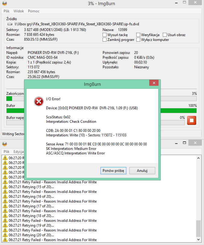Click the ScsiStatus: 0x02 line in dialog
204x245 pixels.
point(58,117)
